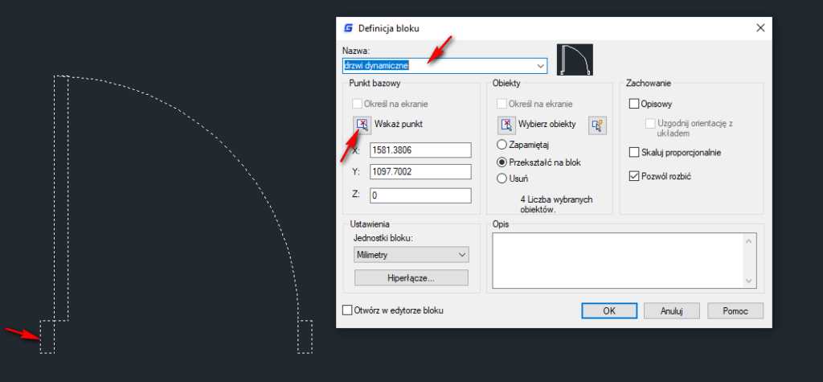Open the quick select filter icon
Screen dimensions: 823x382
[x=596, y=125]
